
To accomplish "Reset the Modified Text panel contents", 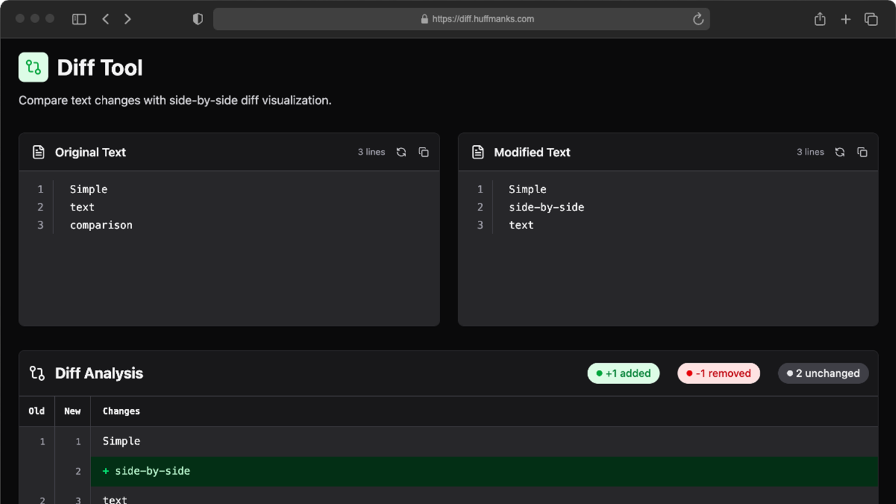I will (x=840, y=152).
